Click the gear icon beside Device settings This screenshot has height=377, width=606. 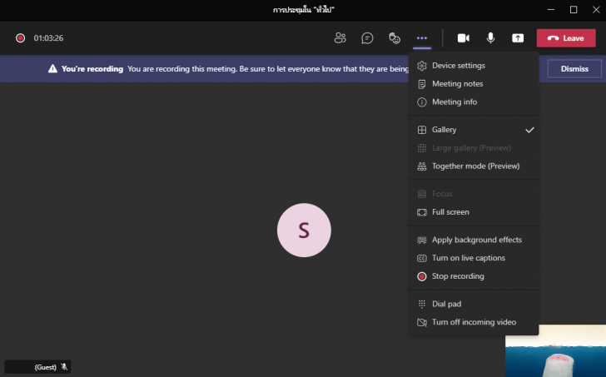(422, 65)
